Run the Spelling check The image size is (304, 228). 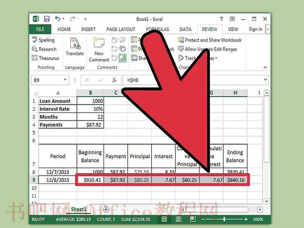click(43, 40)
